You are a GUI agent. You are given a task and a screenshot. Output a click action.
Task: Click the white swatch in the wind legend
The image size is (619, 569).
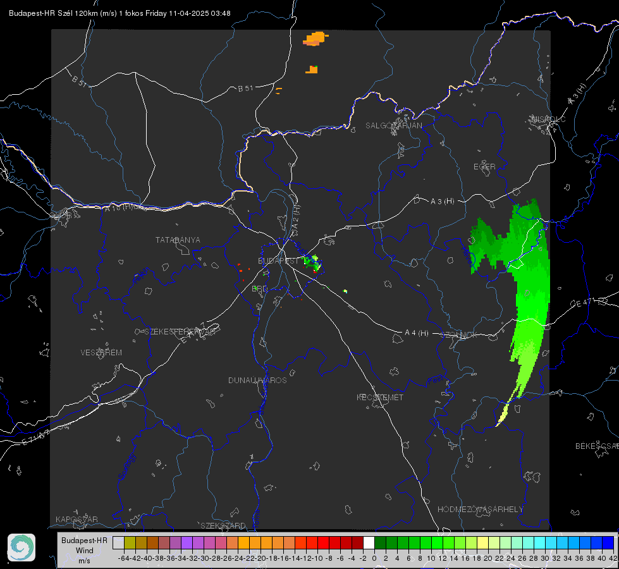[x=369, y=542]
